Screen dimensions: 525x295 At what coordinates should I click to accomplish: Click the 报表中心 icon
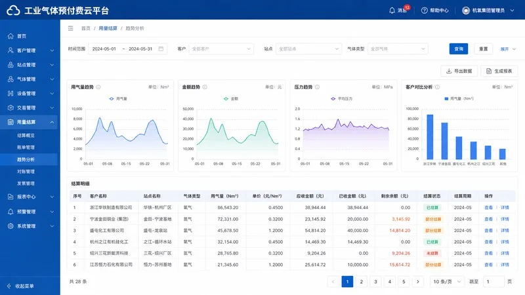pyautogui.click(x=10, y=197)
